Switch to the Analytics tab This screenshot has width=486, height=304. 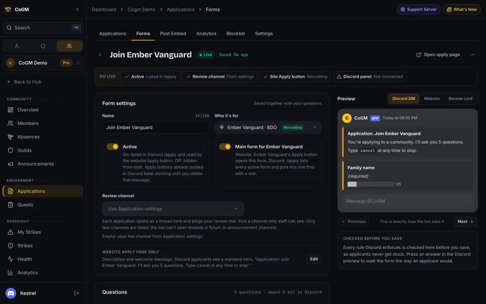[206, 33]
